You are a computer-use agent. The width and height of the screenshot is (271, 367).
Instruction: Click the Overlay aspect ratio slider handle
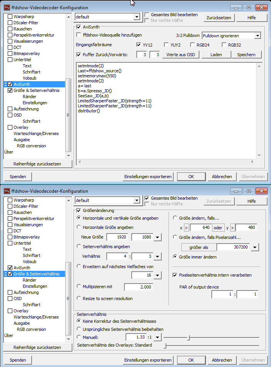pos(165,345)
